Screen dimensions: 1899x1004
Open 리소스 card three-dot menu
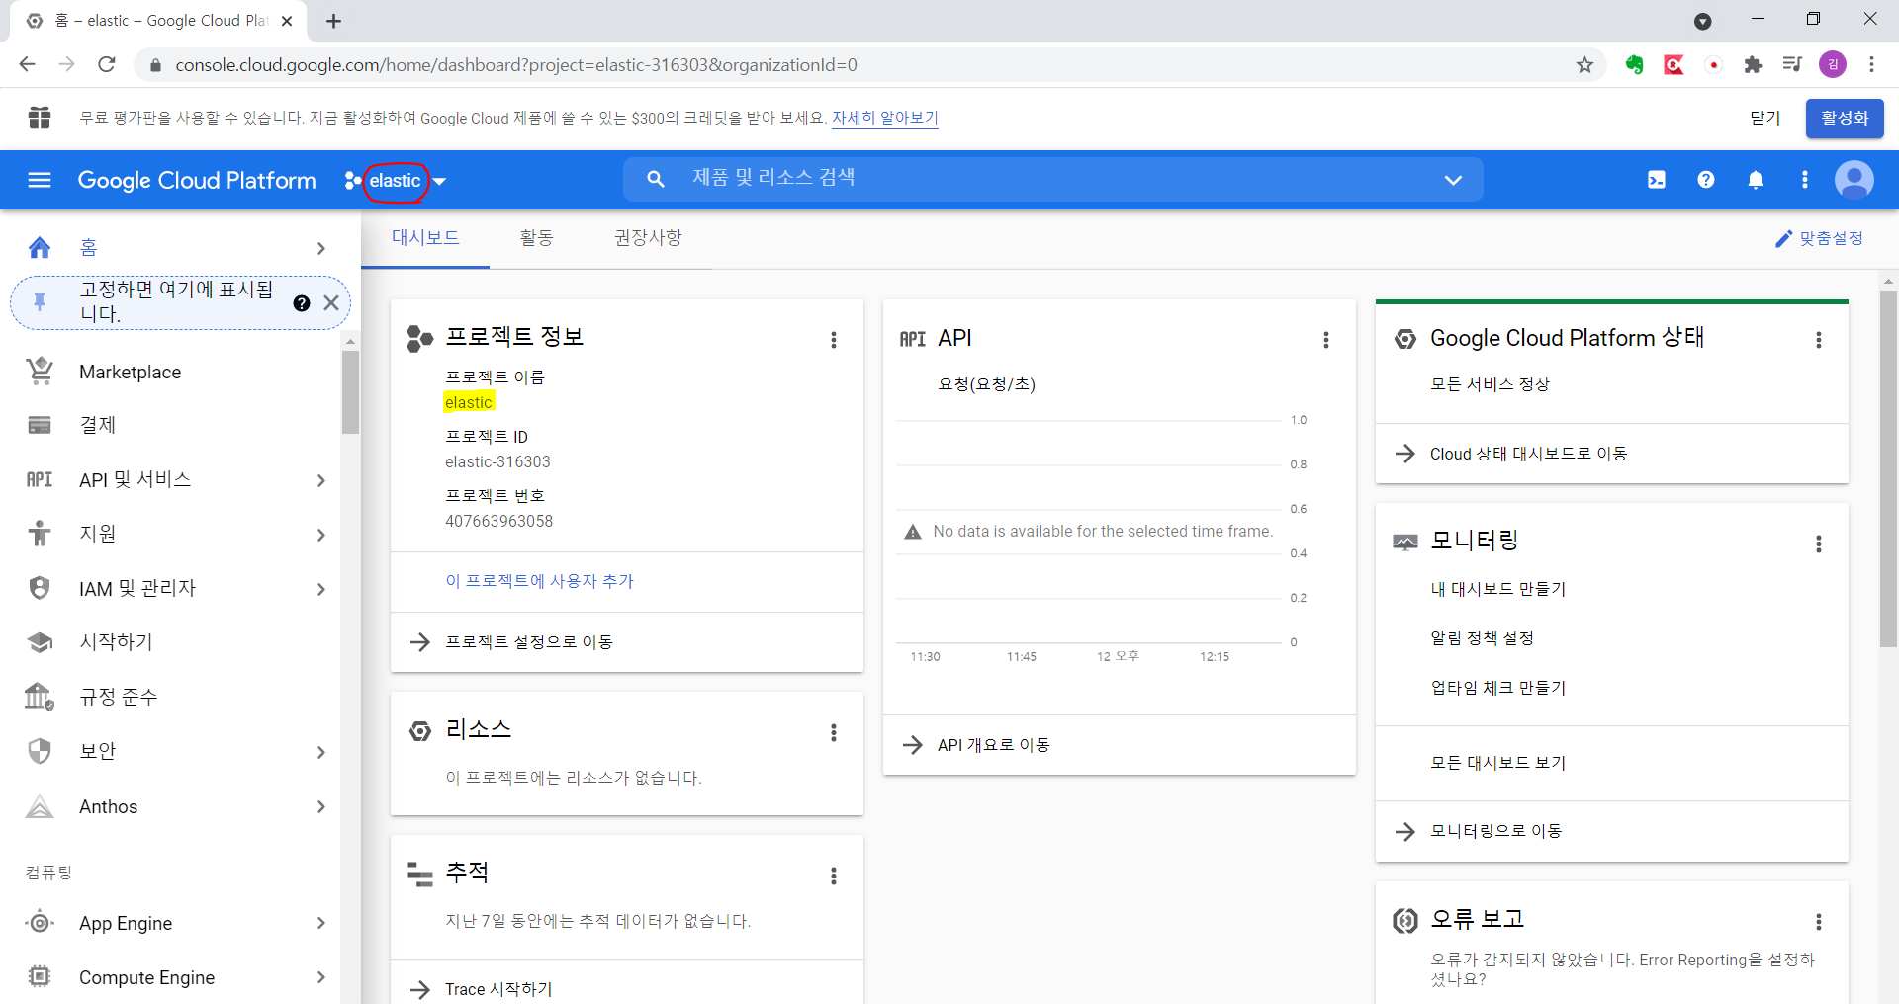click(834, 732)
